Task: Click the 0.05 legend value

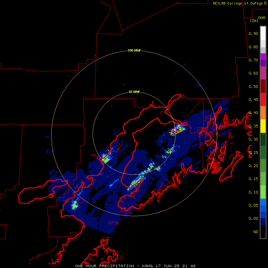Action: click(x=253, y=205)
